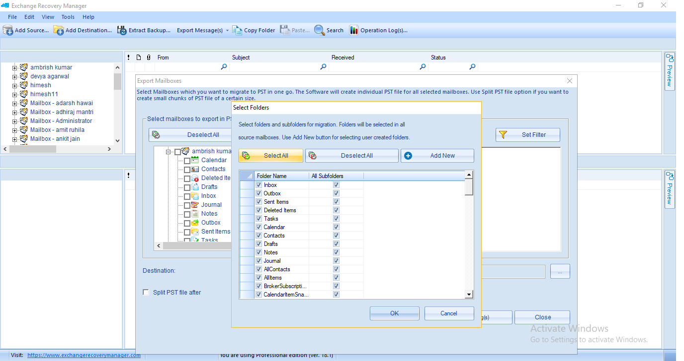Click the Search magnifier toolbar icon
The width and height of the screenshot is (684, 361).
319,30
